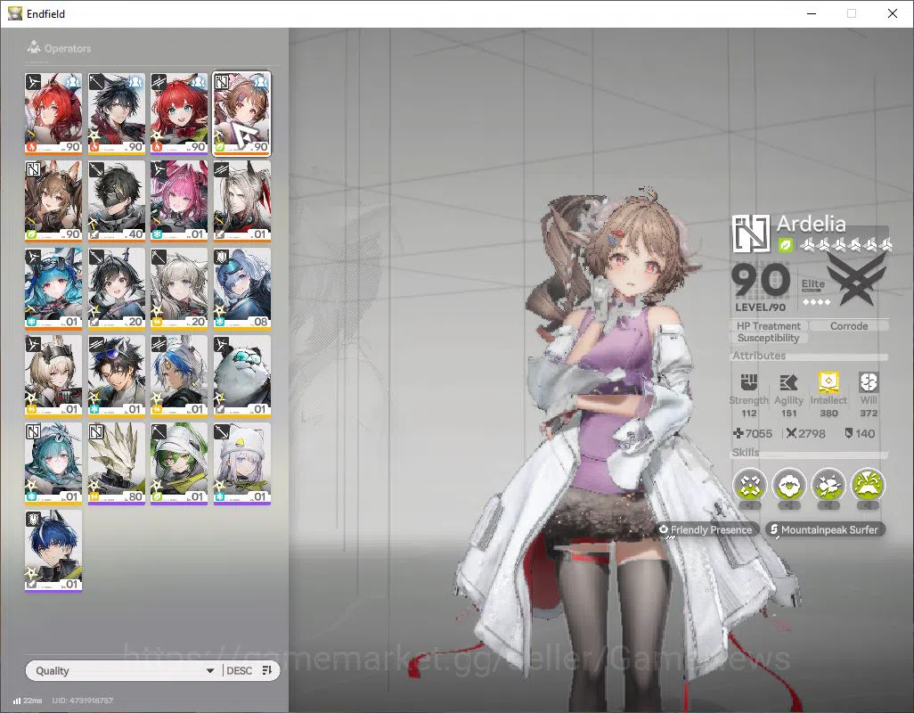Minimize the Endfield window

tap(812, 13)
